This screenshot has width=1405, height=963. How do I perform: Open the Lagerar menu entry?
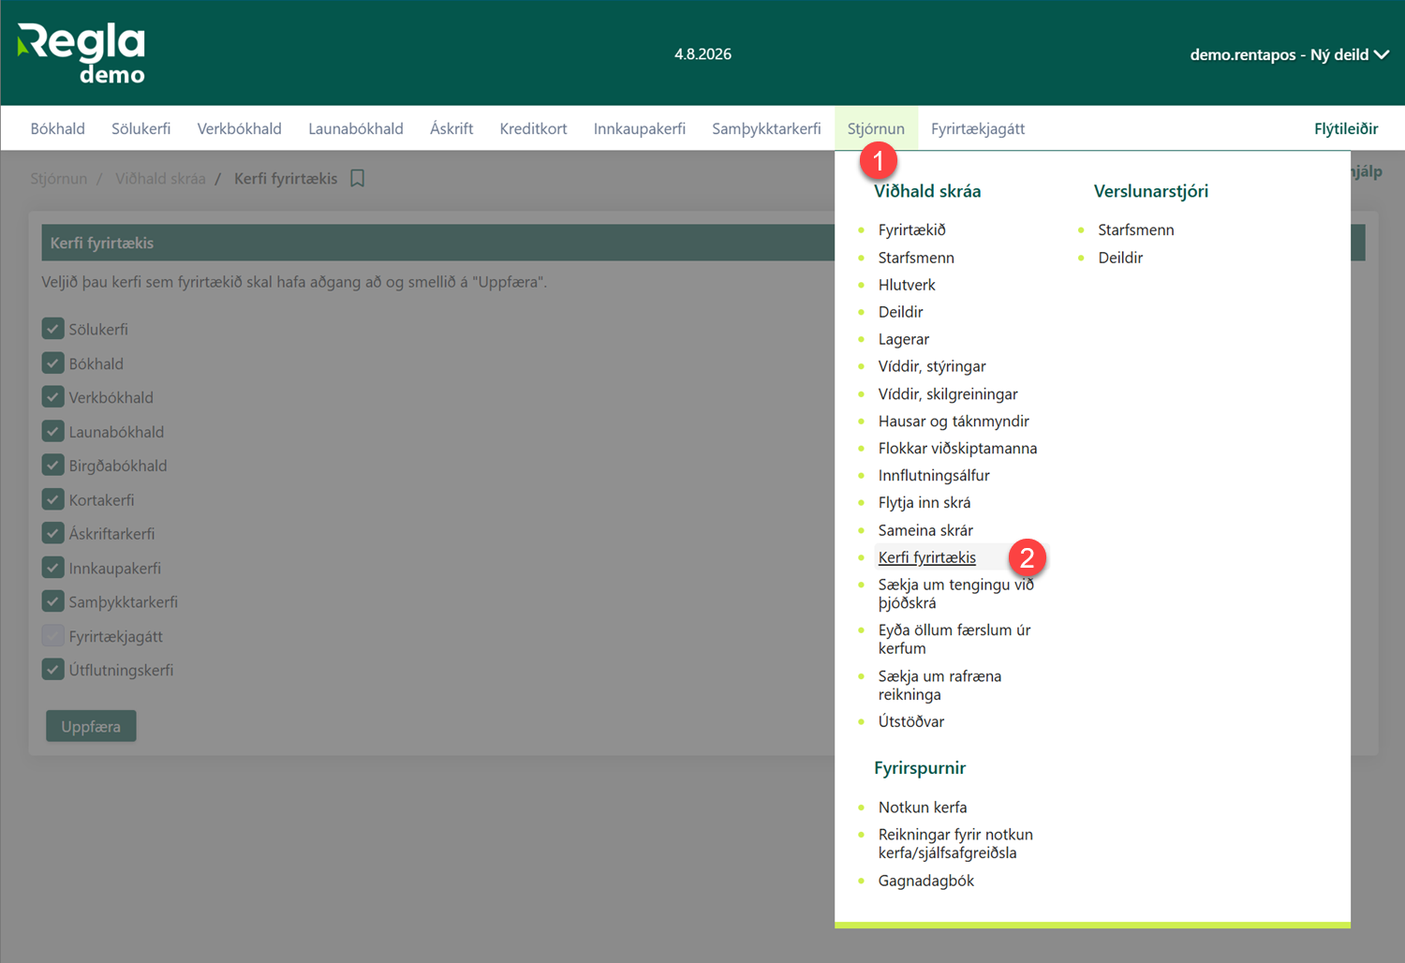click(904, 338)
